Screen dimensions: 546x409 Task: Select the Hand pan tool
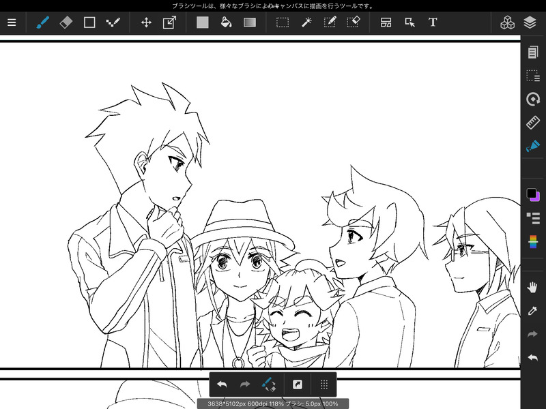click(x=533, y=288)
